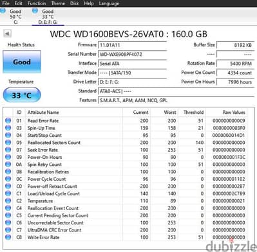This screenshot has width=257, height=252.
Task: Click the Good health status button
Action: click(x=22, y=62)
